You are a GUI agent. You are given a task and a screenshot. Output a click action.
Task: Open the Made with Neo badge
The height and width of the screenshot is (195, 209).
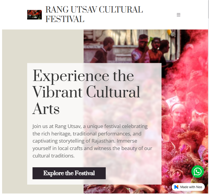[188, 187]
